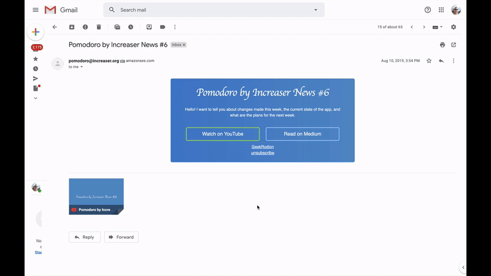The width and height of the screenshot is (491, 276).
Task: Remove the Inbox label
Action: (184, 45)
